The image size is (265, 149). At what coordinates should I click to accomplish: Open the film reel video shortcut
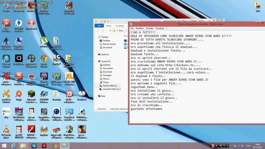click(x=44, y=79)
